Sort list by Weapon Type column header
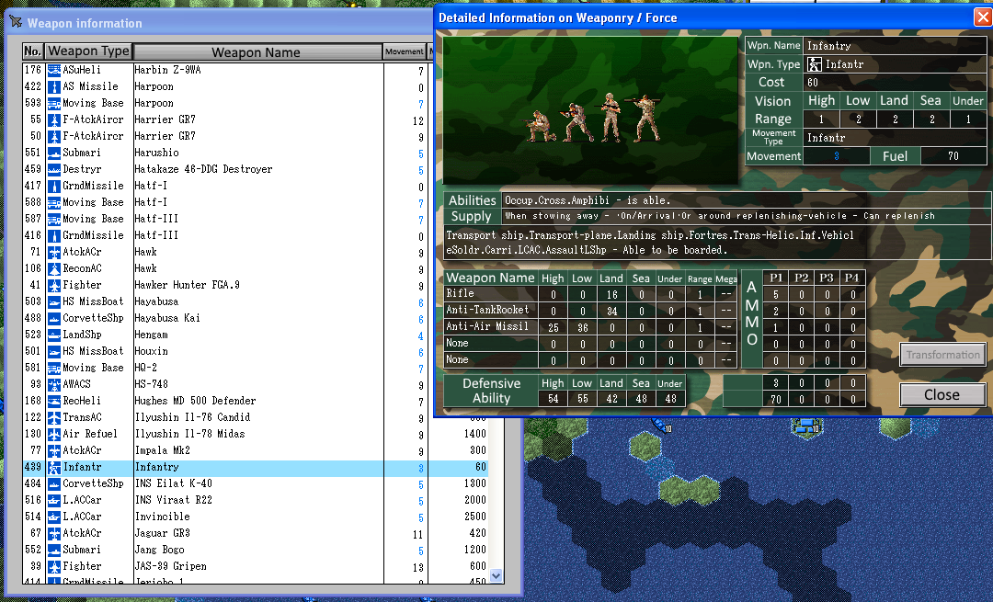 click(88, 51)
